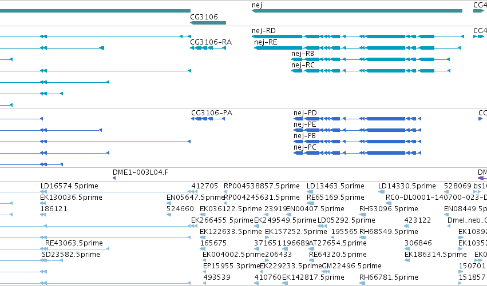487x286 pixels.
Task: Click the RP004538857.5prime label
Action: tap(262, 186)
